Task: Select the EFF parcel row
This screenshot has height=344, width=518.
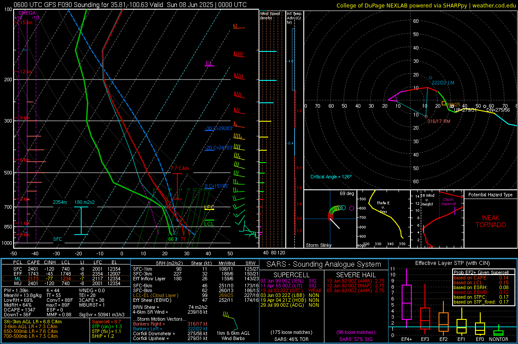Action: tap(66, 274)
